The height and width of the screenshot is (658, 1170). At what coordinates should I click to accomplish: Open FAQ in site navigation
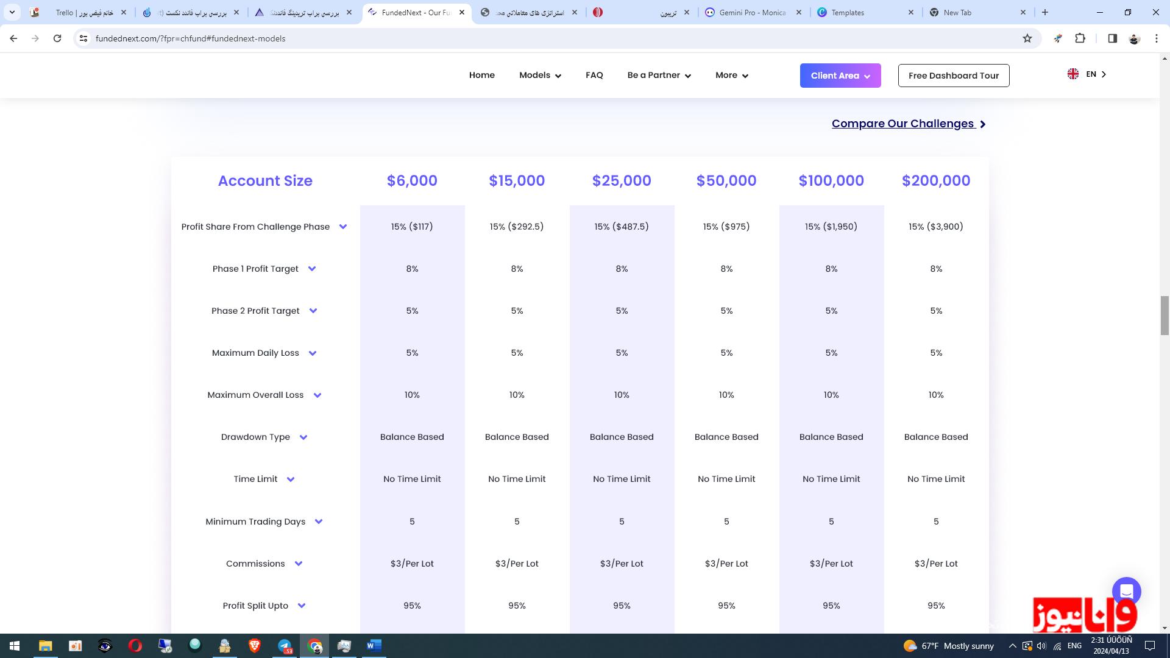pos(594,75)
